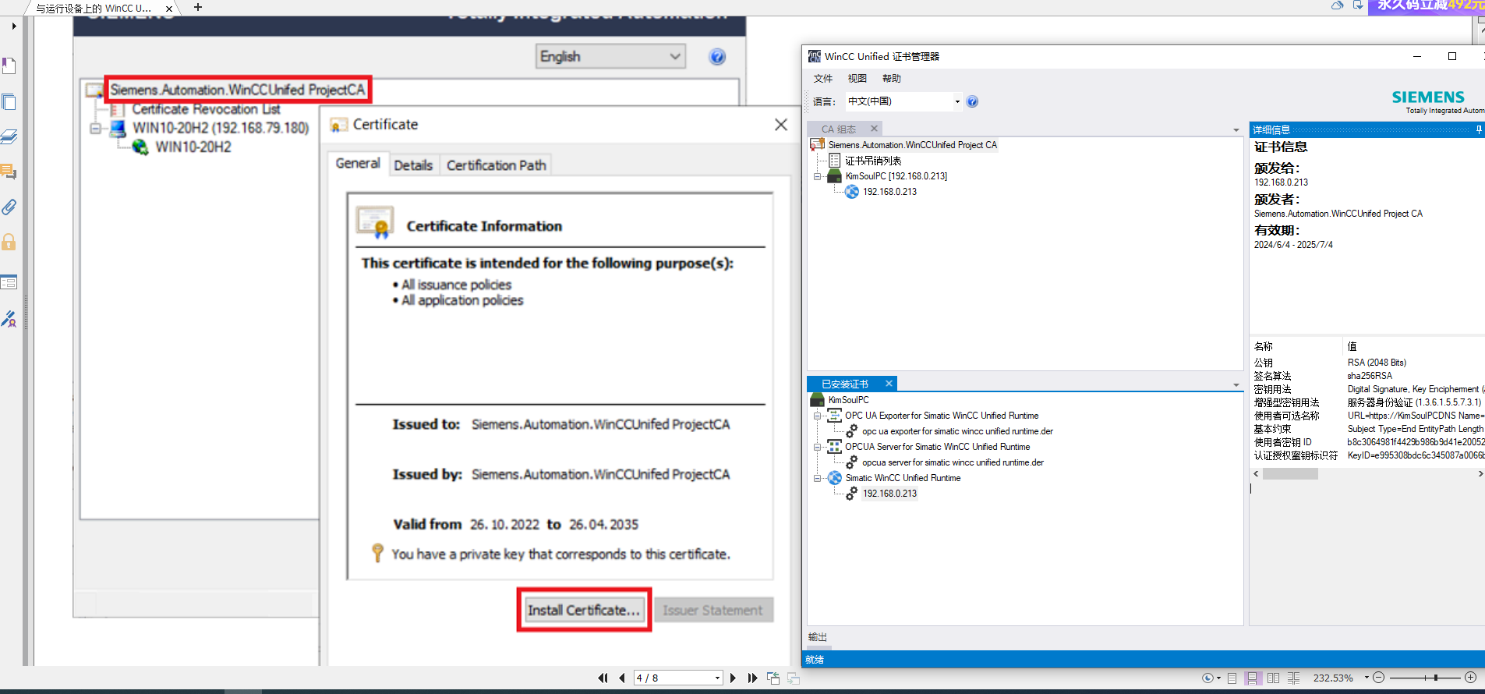Click the 文件 menu

pyautogui.click(x=822, y=79)
